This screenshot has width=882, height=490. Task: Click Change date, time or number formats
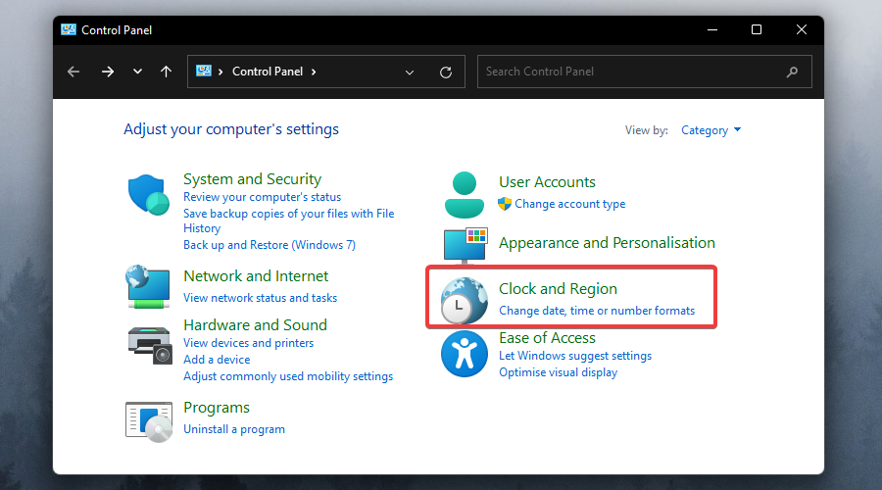point(597,311)
